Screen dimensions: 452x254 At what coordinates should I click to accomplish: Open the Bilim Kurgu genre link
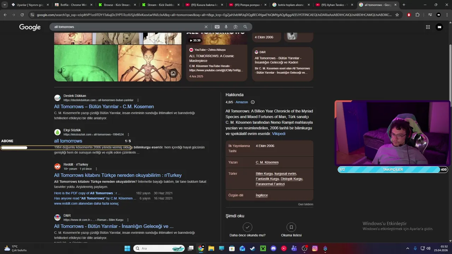pos(264,174)
